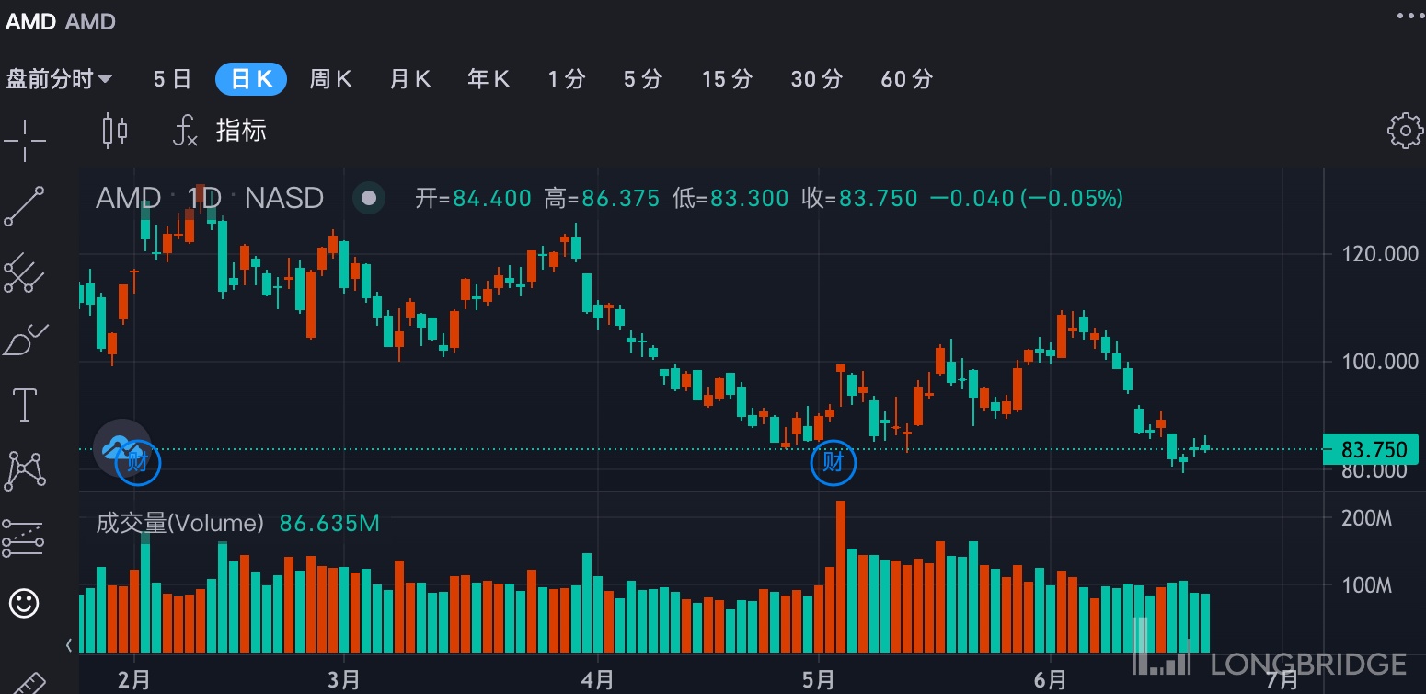Switch to the 5日 timeframe
Image resolution: width=1426 pixels, height=694 pixels.
pos(172,80)
